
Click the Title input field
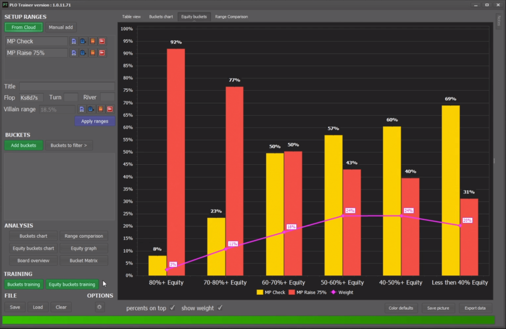(x=67, y=86)
